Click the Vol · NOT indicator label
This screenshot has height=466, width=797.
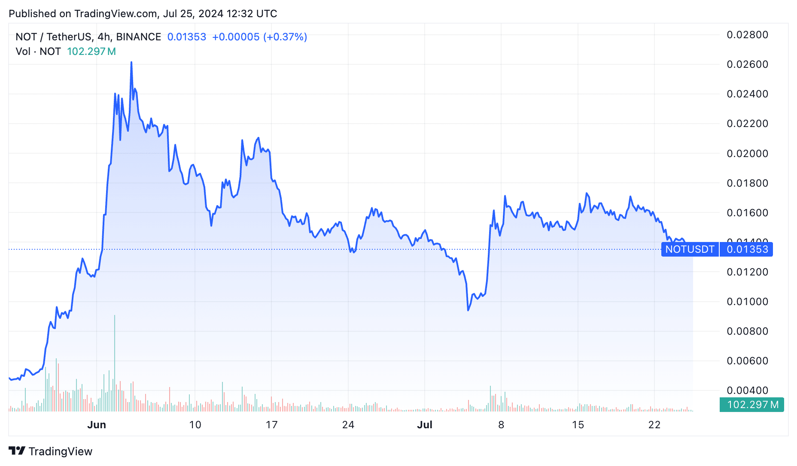(38, 51)
